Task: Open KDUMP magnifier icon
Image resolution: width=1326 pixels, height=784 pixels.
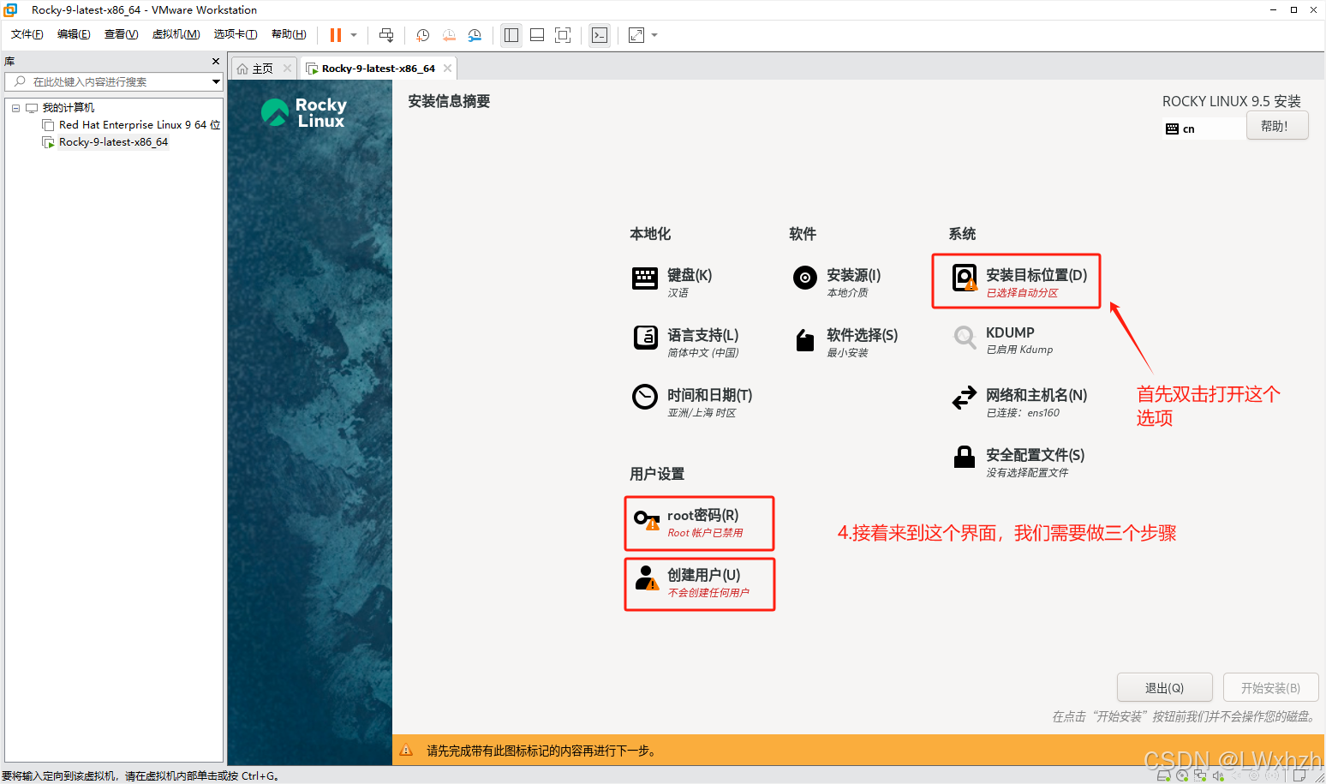Action: pyautogui.click(x=965, y=338)
